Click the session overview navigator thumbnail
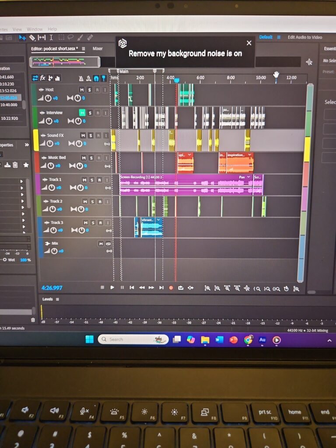Image resolution: width=336 pixels, height=448 pixels. pos(65,62)
